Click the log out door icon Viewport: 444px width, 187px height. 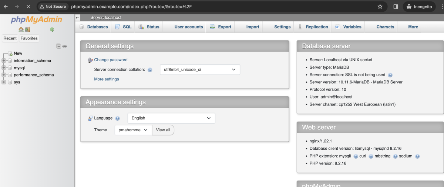(27, 30)
